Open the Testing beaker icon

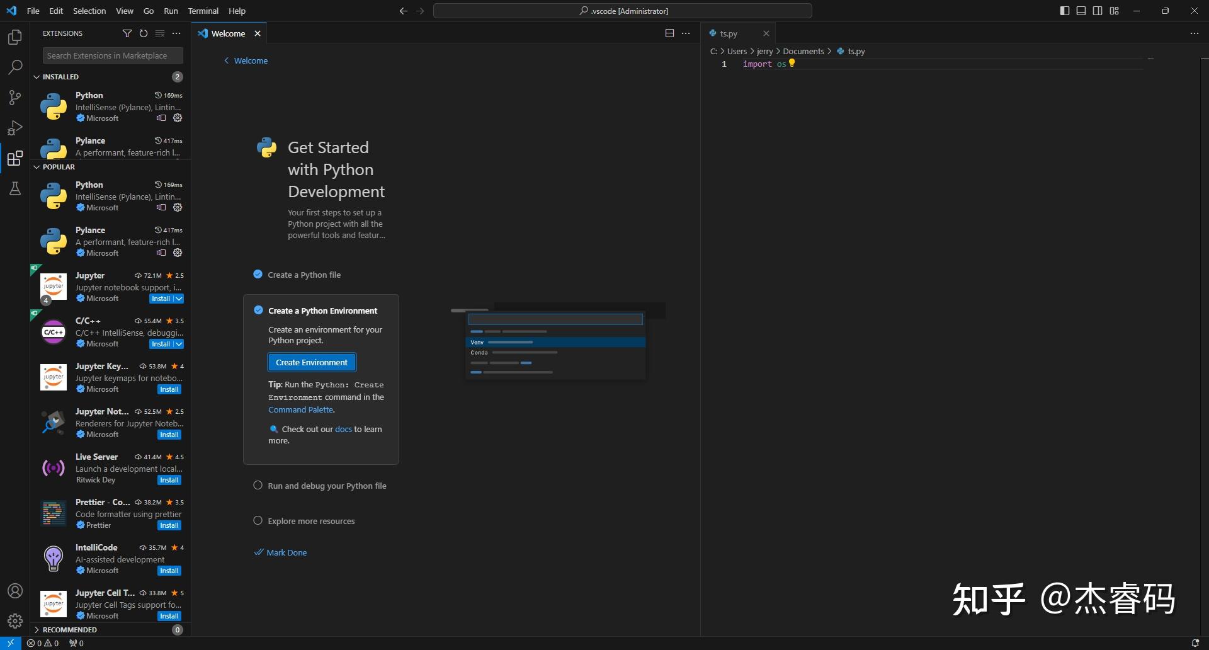[x=15, y=188]
